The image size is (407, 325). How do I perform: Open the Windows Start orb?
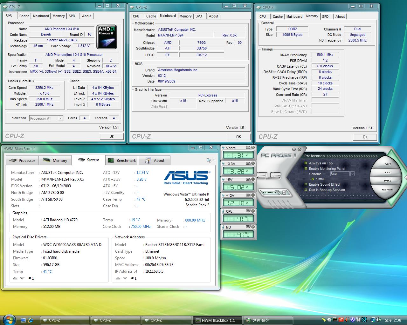(x=9, y=320)
